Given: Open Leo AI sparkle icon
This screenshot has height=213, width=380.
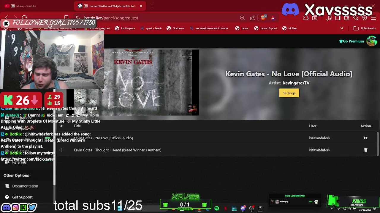Looking at the screenshot, I should [356, 18].
